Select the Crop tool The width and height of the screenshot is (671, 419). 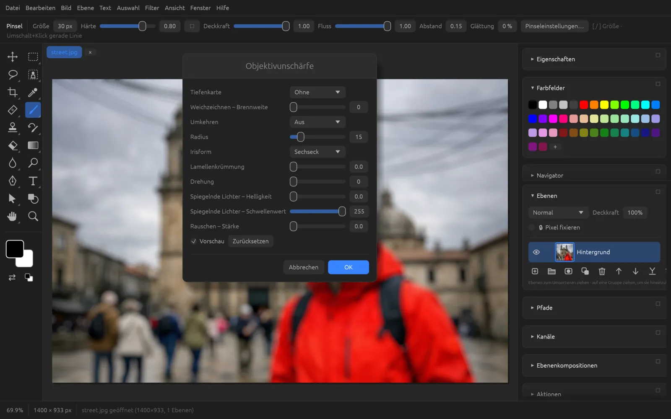point(13,92)
